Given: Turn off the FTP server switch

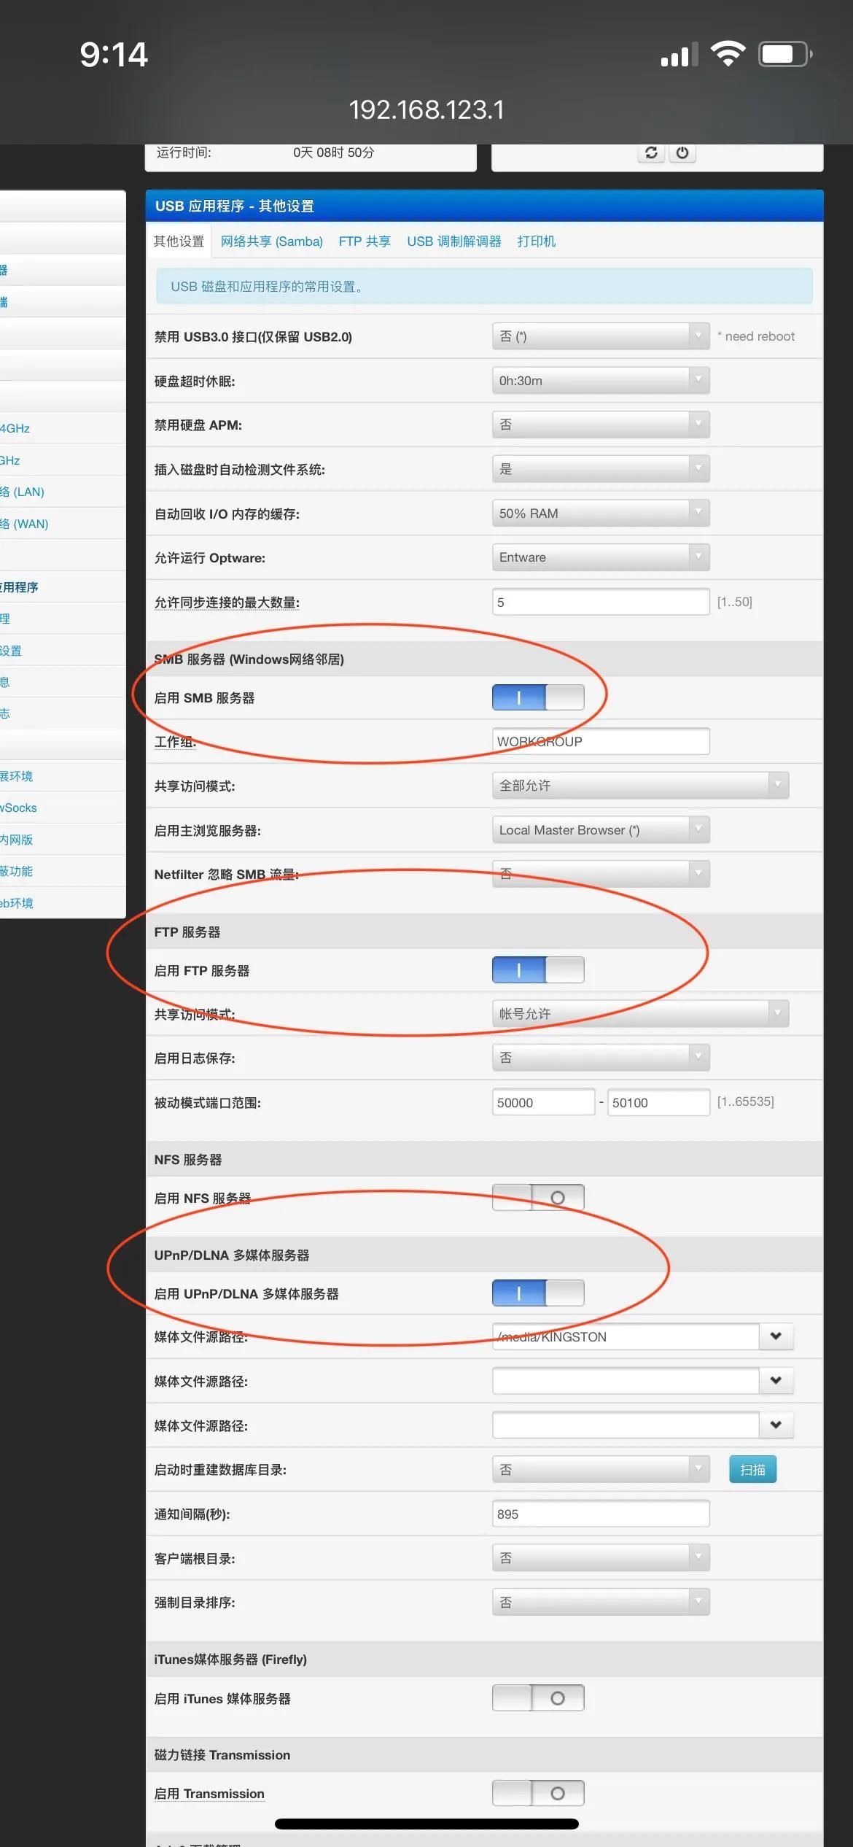Looking at the screenshot, I should pyautogui.click(x=538, y=969).
